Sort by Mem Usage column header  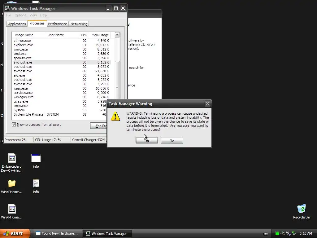tap(100, 35)
